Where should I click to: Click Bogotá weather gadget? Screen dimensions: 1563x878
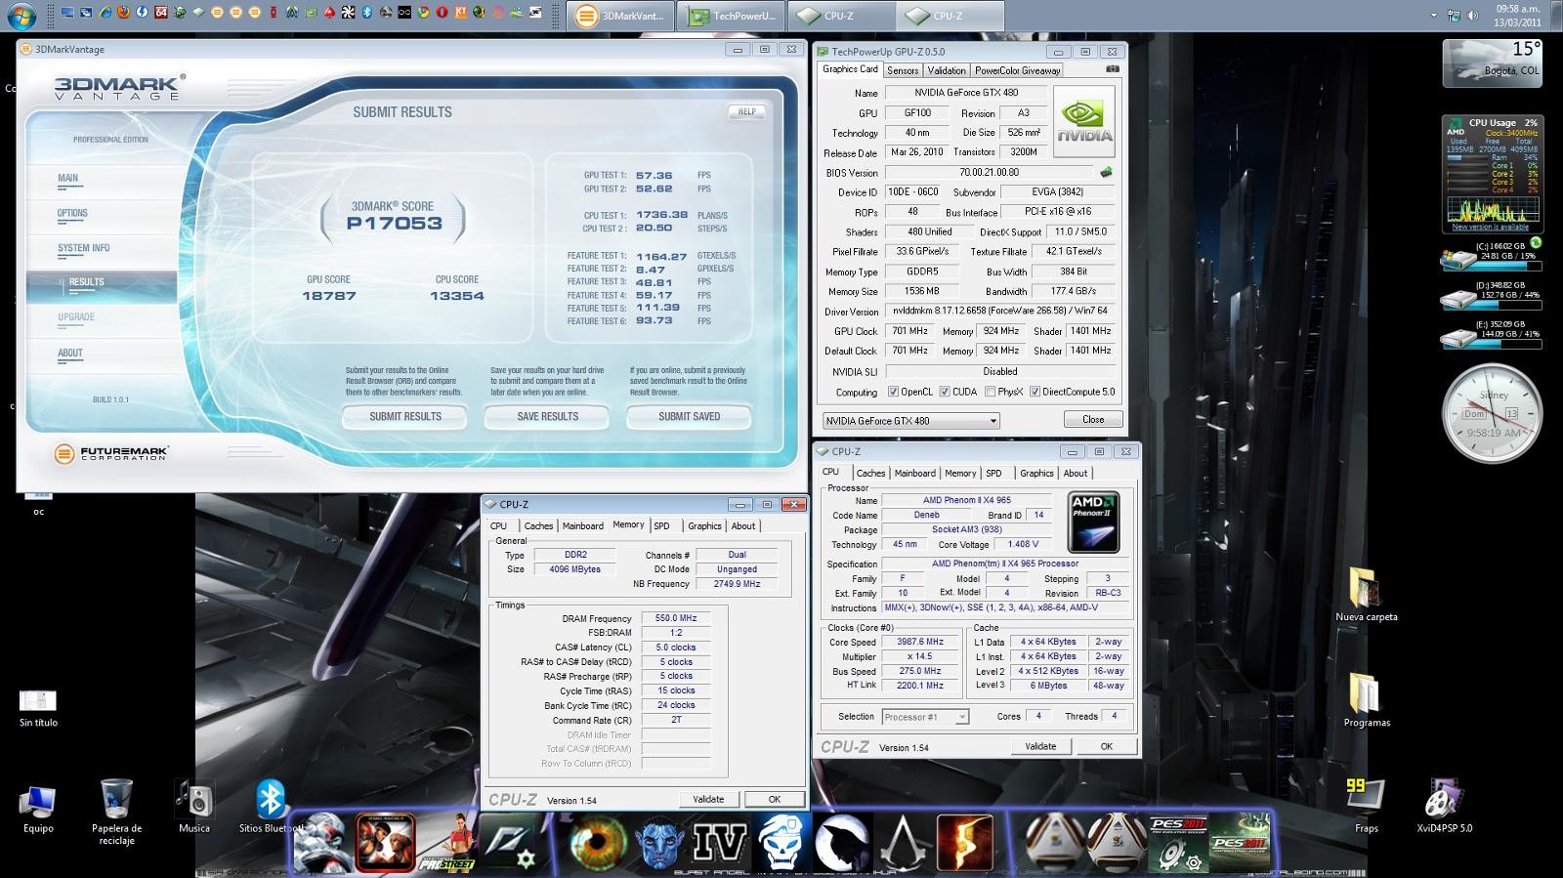(1493, 63)
